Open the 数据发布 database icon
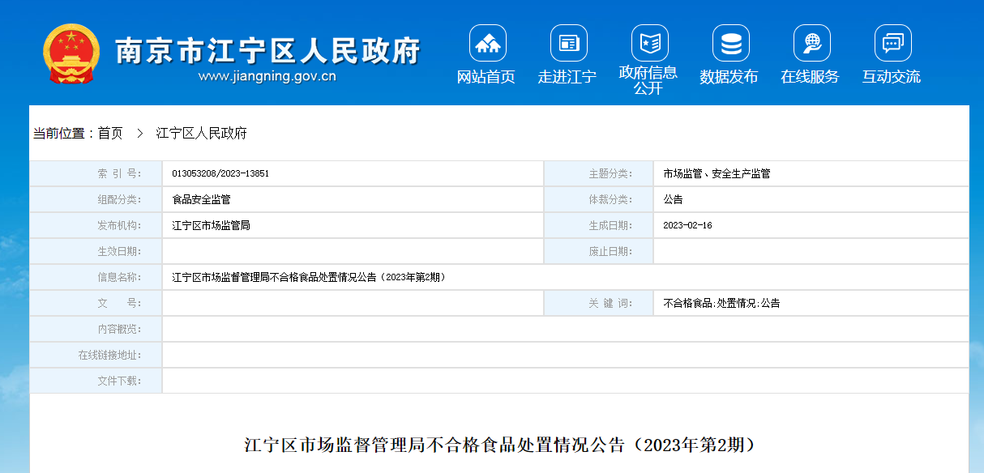Screen dimensions: 984x473 pos(730,43)
